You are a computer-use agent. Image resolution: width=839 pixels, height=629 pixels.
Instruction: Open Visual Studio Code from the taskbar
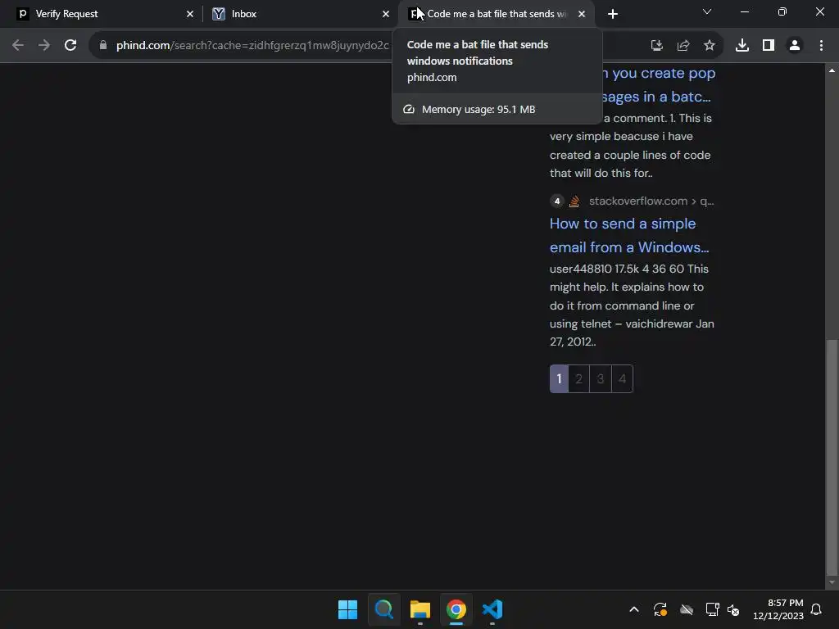click(492, 609)
